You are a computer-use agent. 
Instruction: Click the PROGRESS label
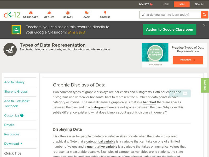156,65
